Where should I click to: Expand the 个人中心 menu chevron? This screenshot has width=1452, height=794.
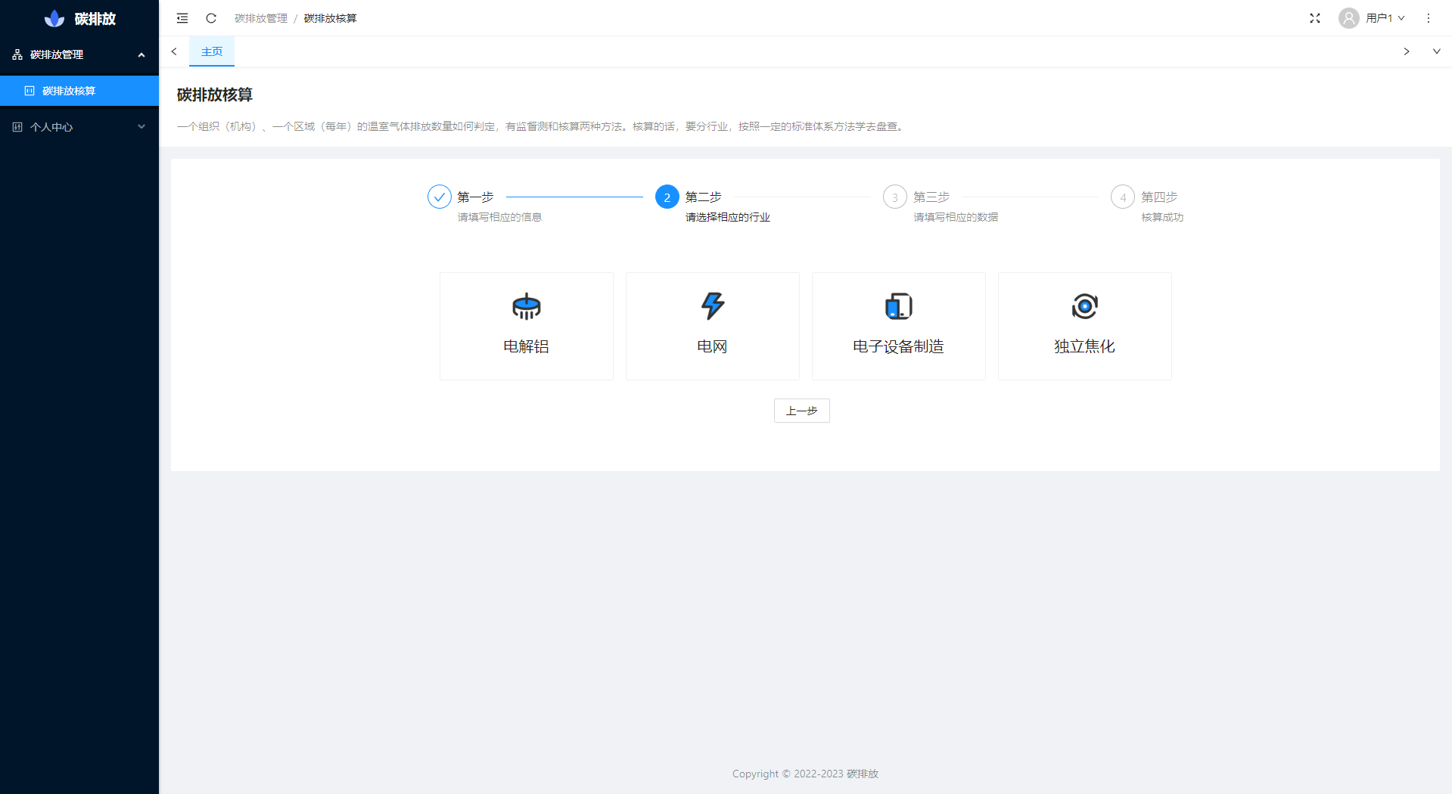[141, 127]
